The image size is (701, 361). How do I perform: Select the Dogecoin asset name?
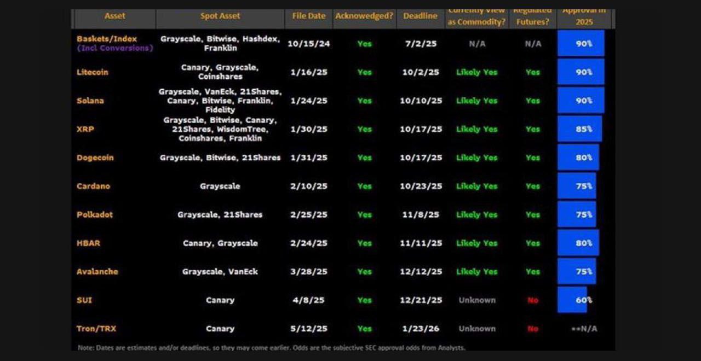[95, 158]
